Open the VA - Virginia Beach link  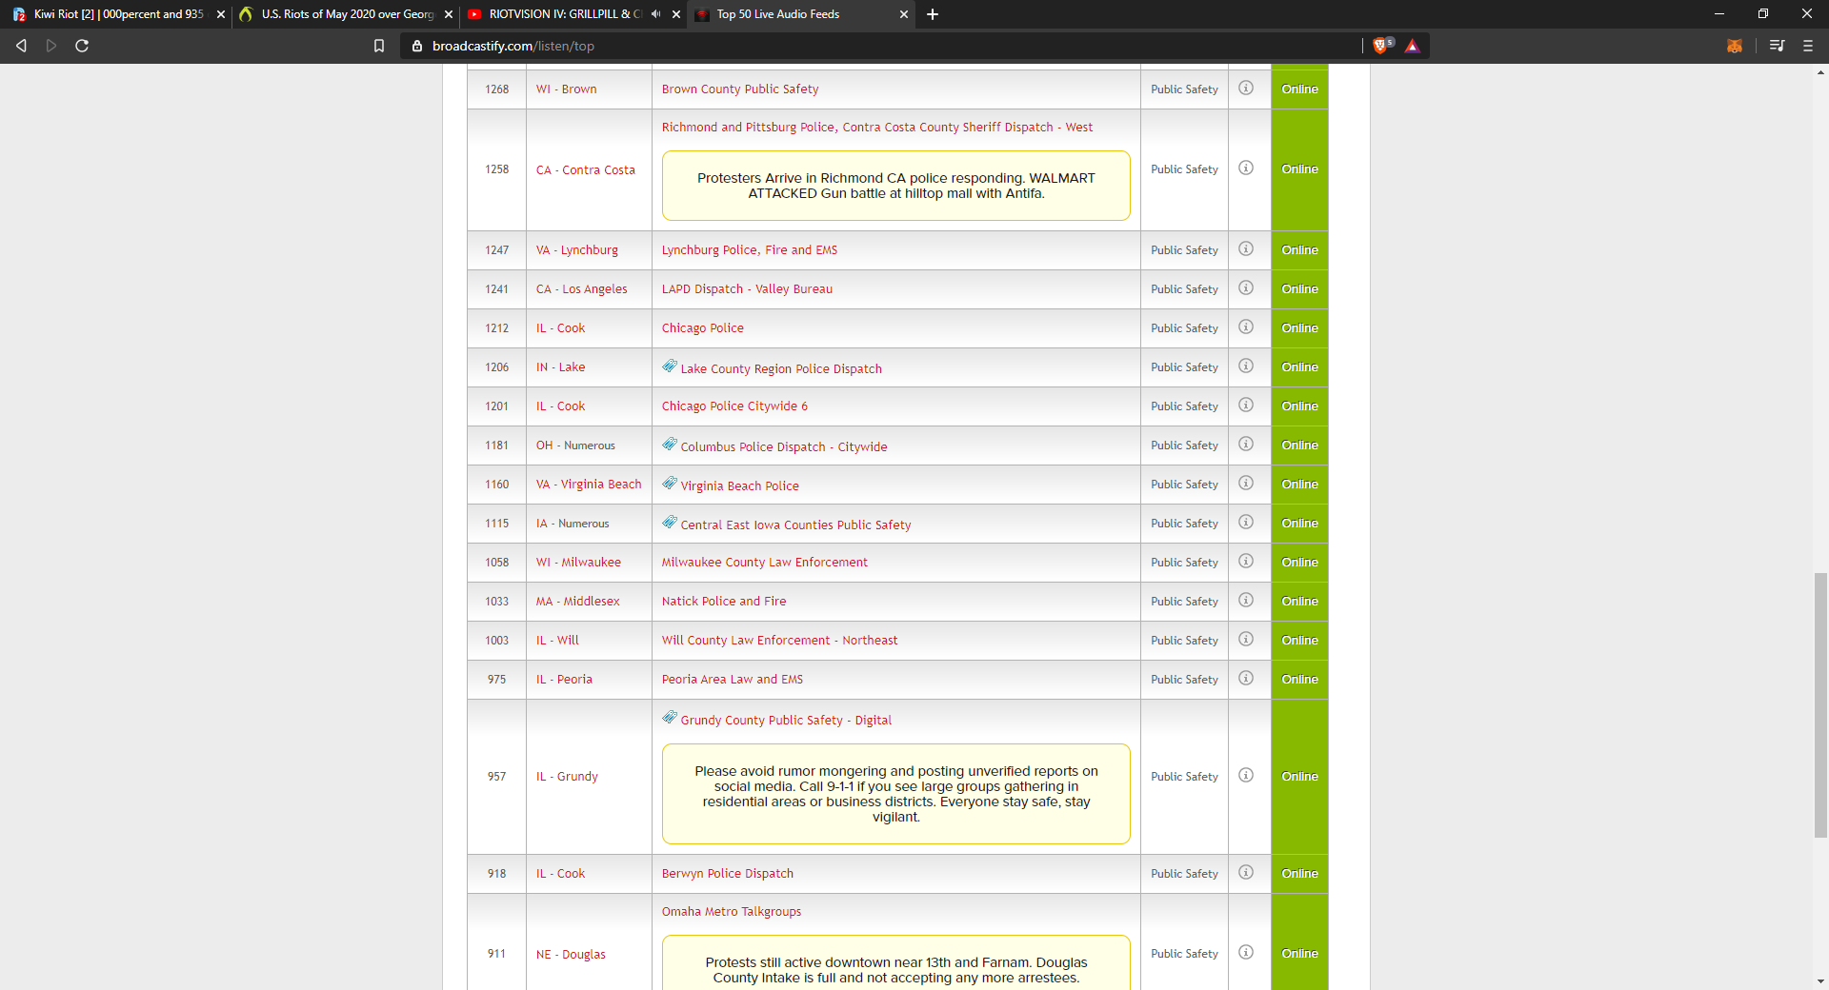589,485
